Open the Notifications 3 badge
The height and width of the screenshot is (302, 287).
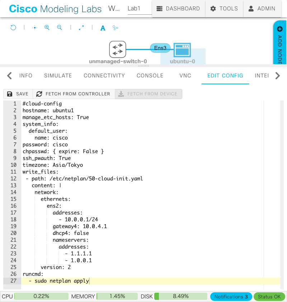pyautogui.click(x=231, y=297)
